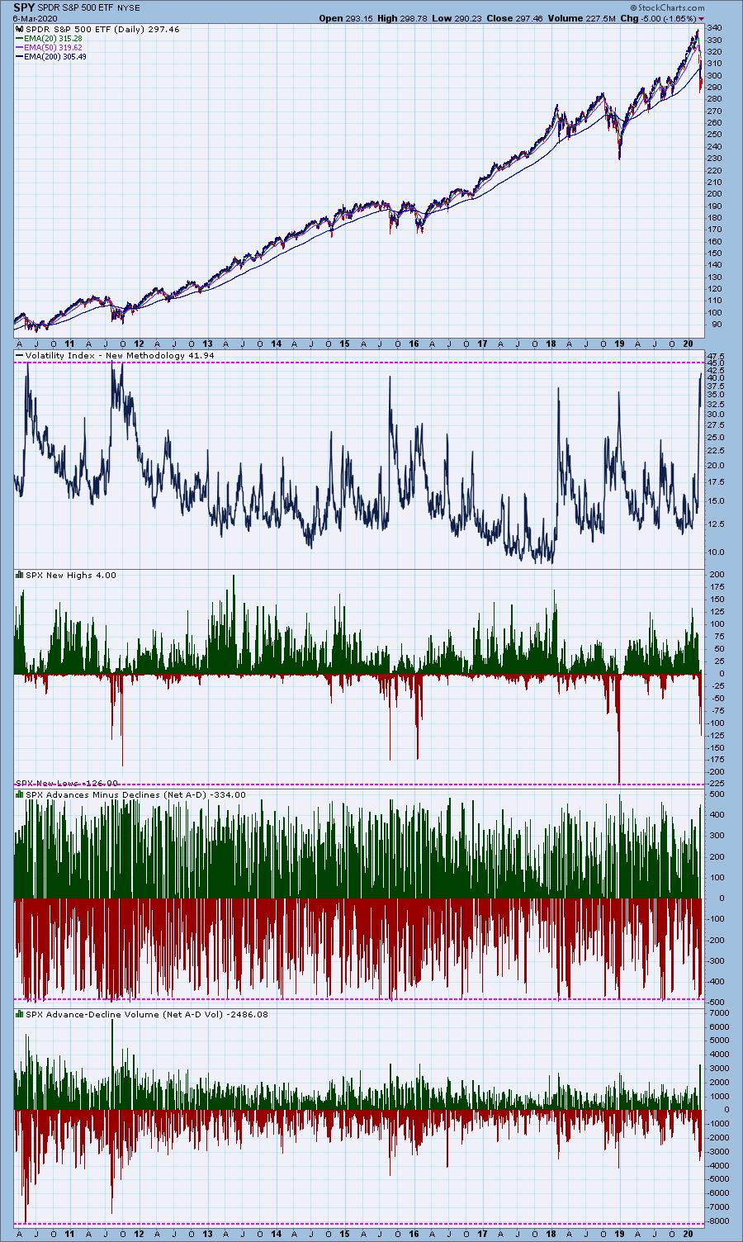Click the dark blue EMA(200) legend swatch

click(21, 56)
